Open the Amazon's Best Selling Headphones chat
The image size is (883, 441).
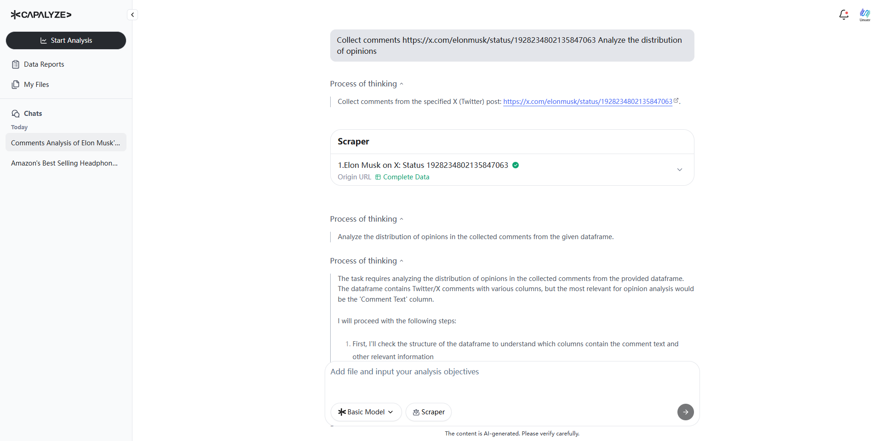66,163
